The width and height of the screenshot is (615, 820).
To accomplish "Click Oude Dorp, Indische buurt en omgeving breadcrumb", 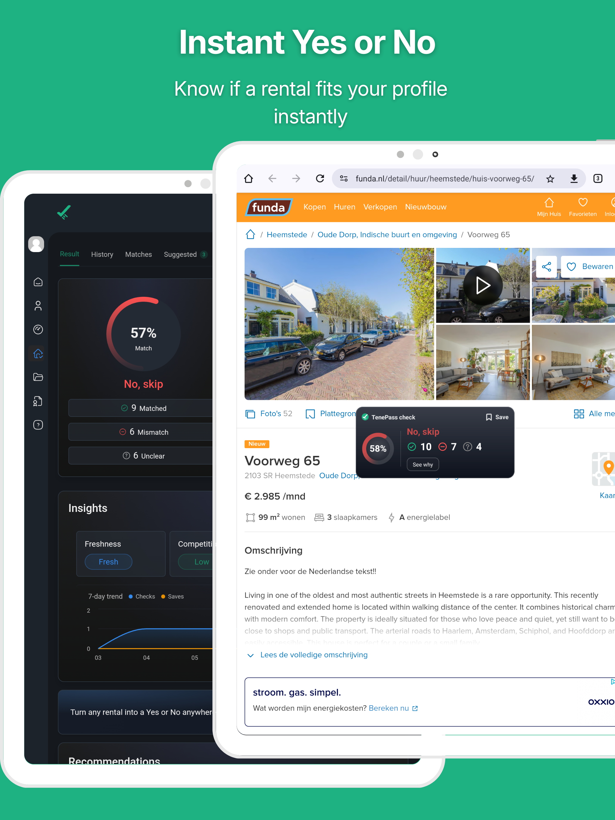I will click(x=387, y=235).
